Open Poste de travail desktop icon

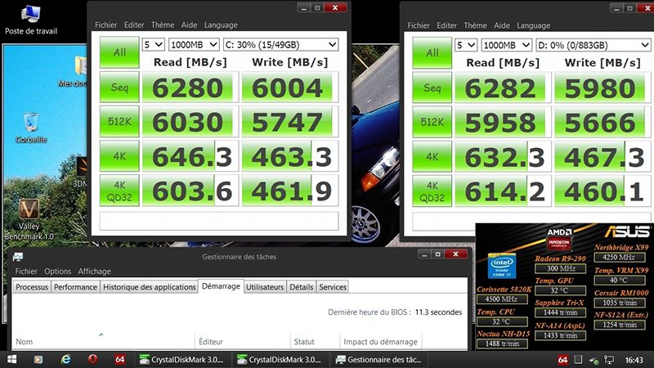[x=31, y=20]
